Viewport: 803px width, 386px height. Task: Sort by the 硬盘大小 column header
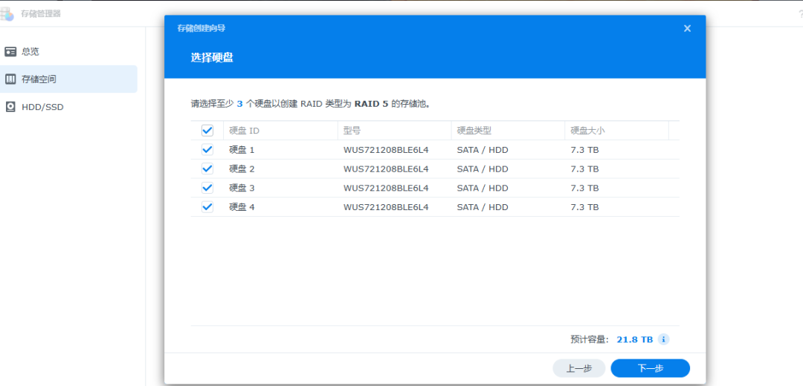(587, 131)
